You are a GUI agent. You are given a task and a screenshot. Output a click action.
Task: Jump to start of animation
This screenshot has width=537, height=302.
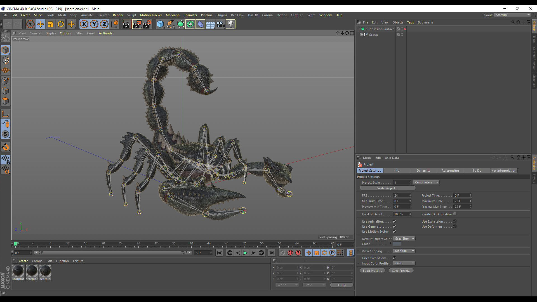coord(219,253)
